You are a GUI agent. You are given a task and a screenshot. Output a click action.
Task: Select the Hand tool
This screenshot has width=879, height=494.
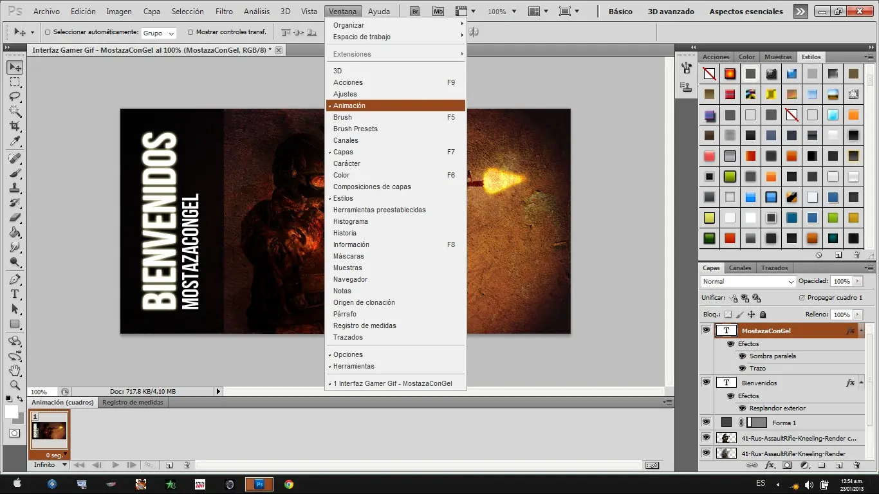(x=15, y=370)
